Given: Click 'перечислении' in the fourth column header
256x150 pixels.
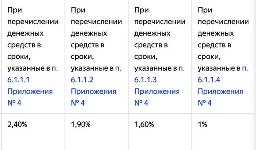Looking at the screenshot, I should (x=223, y=22).
